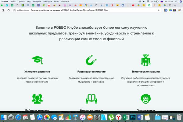
Task: Open the История menu
Action: point(37,2)
